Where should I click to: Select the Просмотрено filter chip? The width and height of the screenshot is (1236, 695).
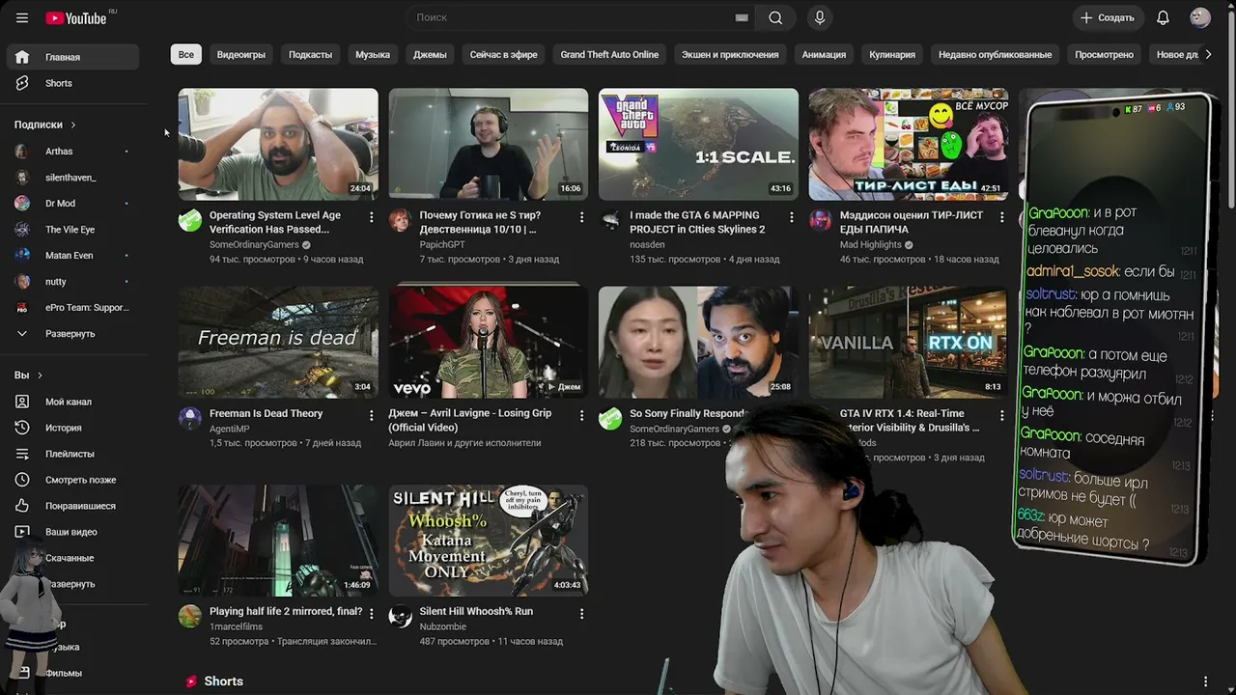1105,55
